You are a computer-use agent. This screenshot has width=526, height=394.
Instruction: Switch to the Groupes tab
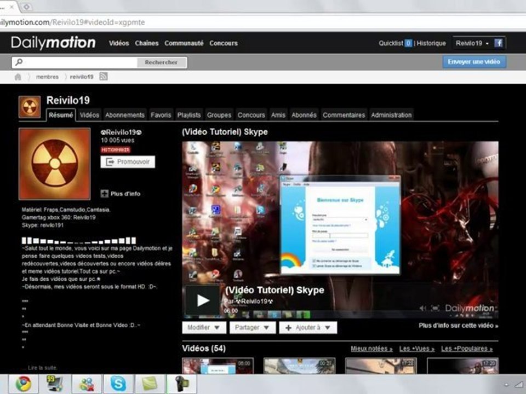pos(219,115)
